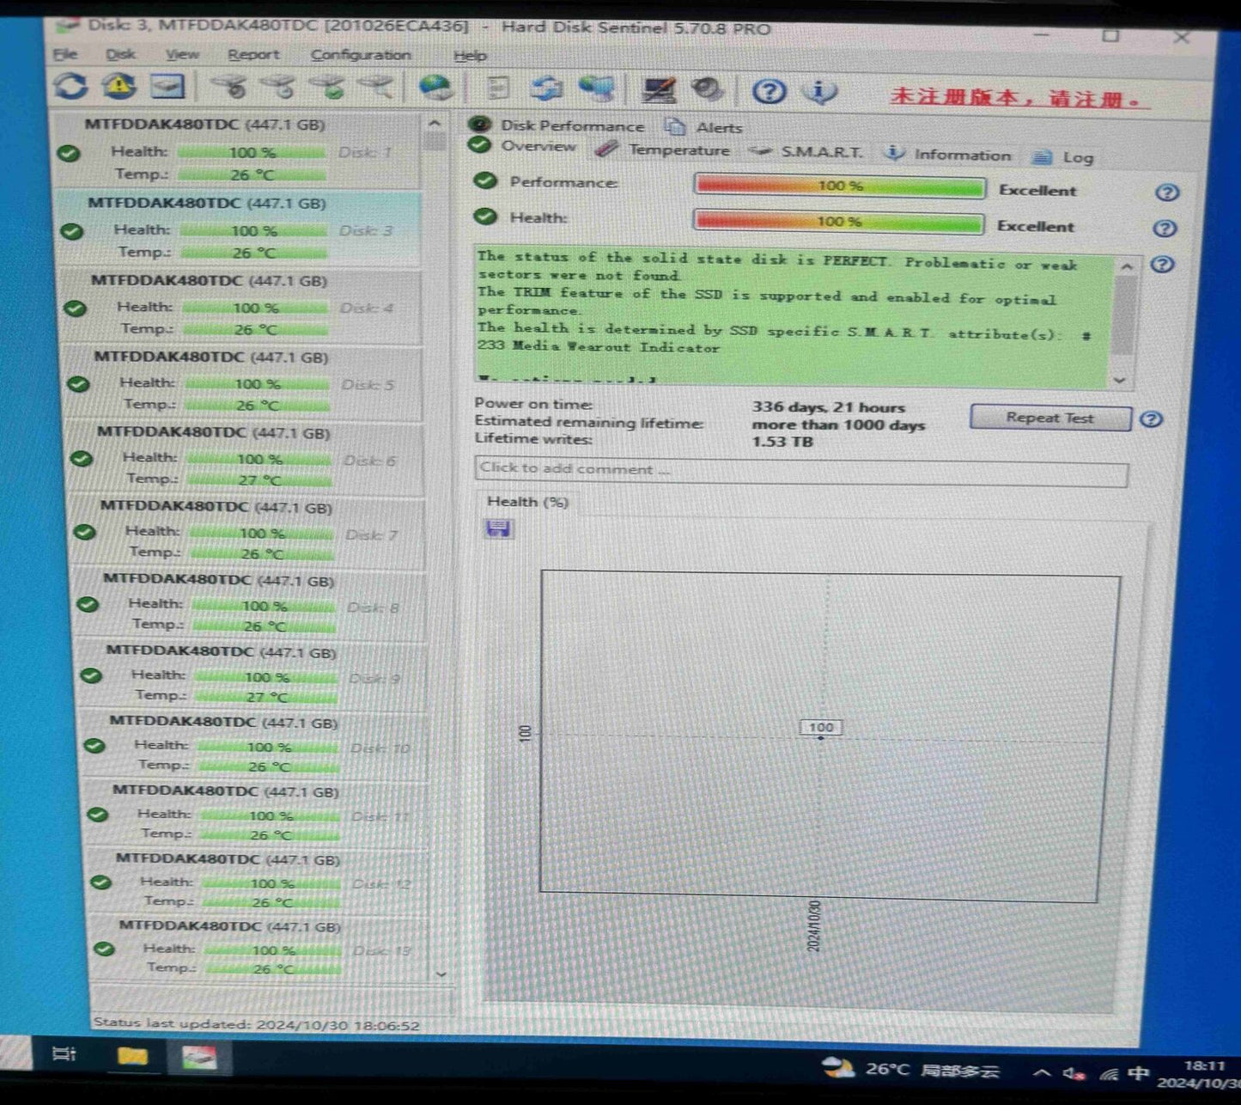The width and height of the screenshot is (1241, 1105).
Task: Click the 100 data point on chart
Action: tap(821, 736)
